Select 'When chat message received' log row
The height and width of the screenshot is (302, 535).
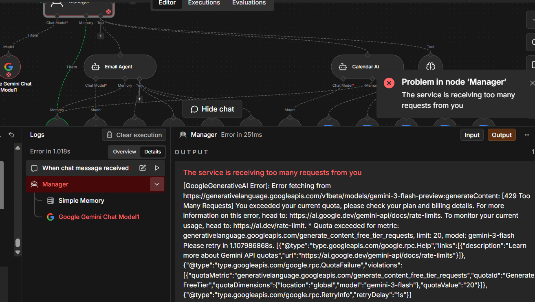coord(95,168)
